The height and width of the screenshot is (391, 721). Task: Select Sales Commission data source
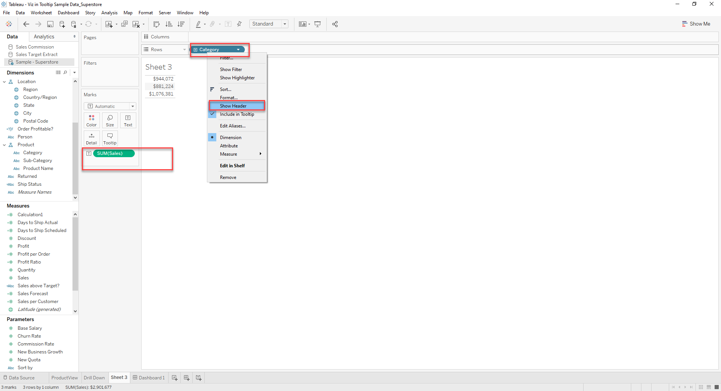(x=35, y=47)
